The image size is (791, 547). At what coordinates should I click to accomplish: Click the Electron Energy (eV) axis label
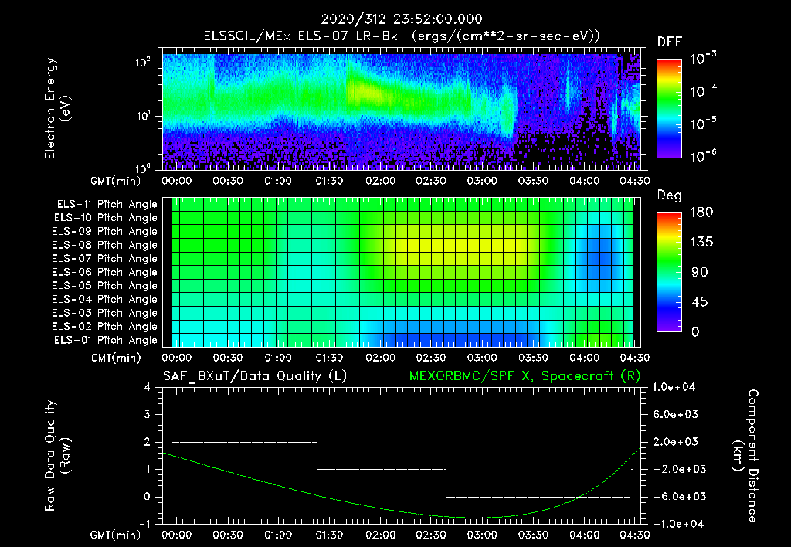pos(57,108)
